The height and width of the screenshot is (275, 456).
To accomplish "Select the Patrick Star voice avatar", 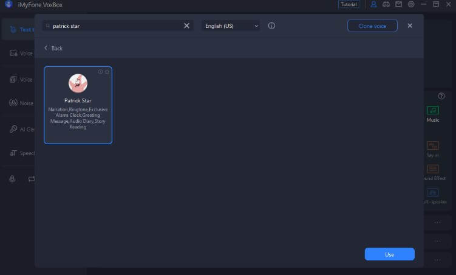I will [x=78, y=83].
